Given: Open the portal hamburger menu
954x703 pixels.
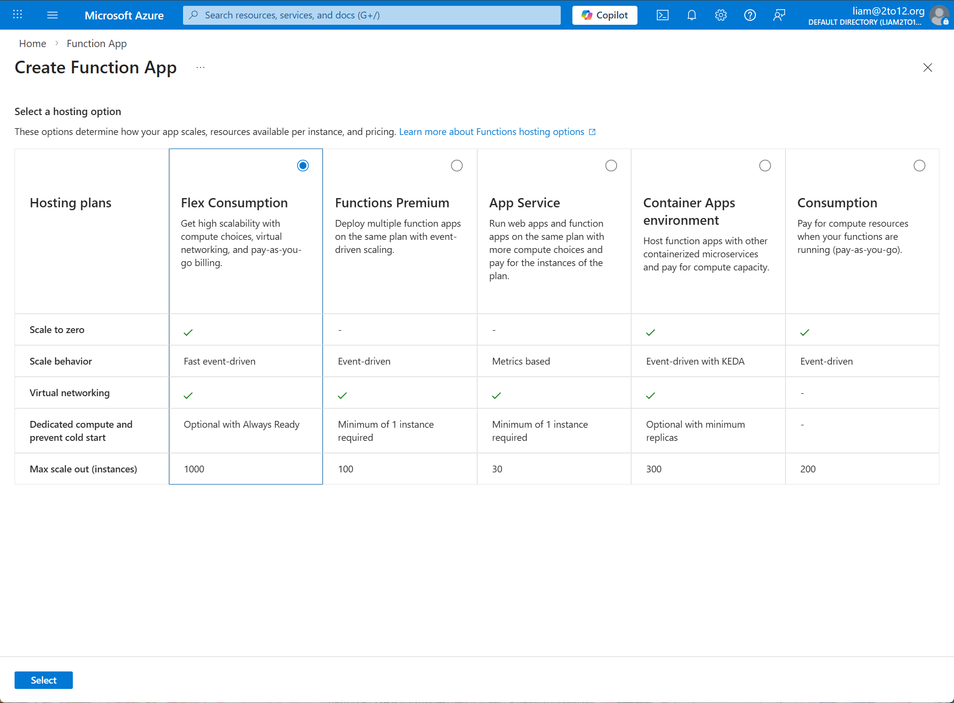Looking at the screenshot, I should (52, 15).
